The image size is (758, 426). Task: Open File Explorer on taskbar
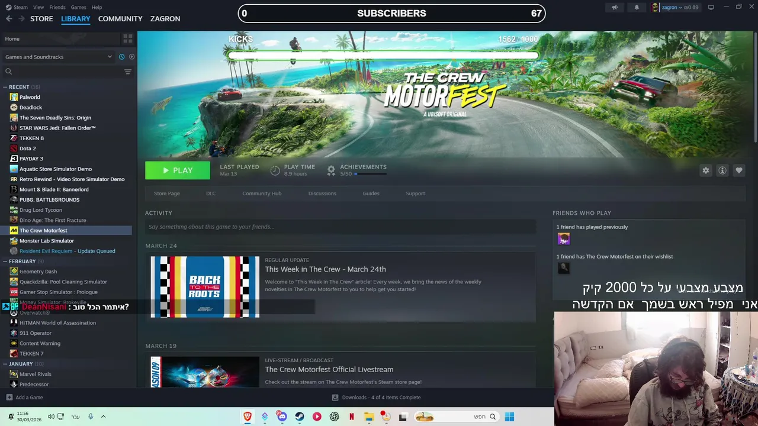point(369,417)
